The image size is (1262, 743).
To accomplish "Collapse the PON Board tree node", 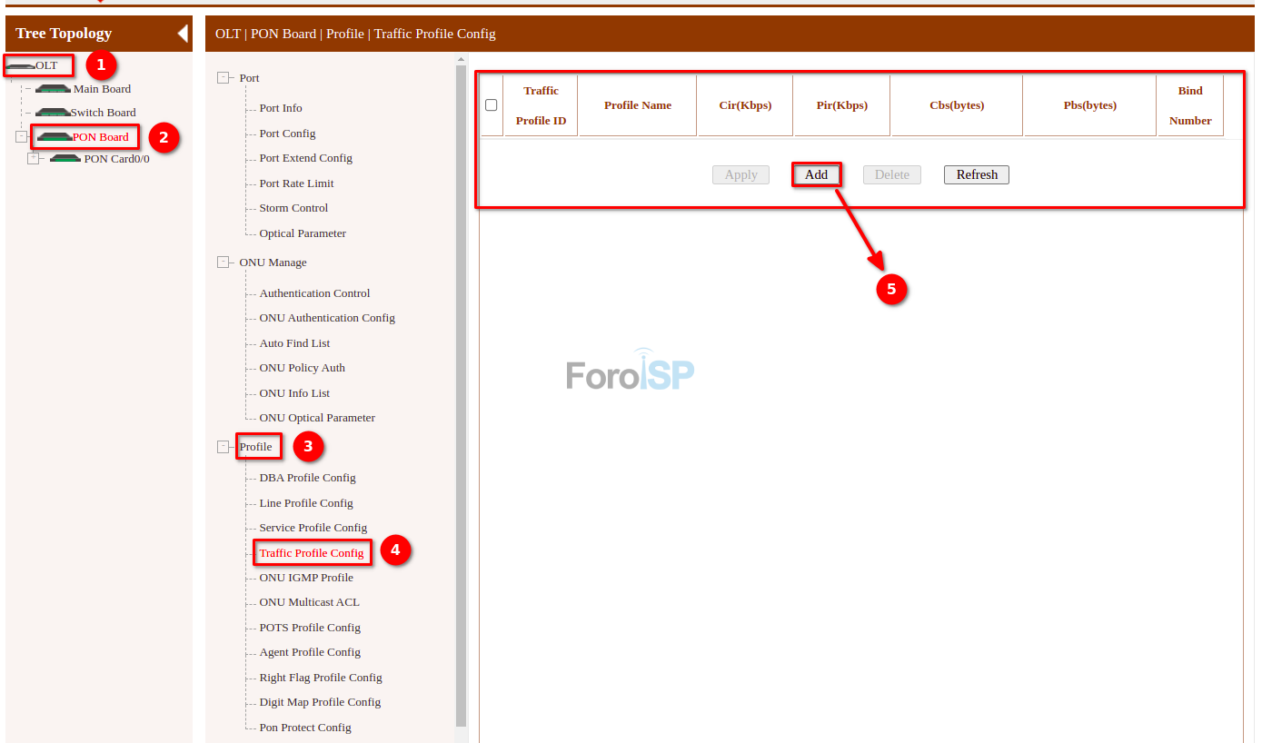I will [x=22, y=137].
